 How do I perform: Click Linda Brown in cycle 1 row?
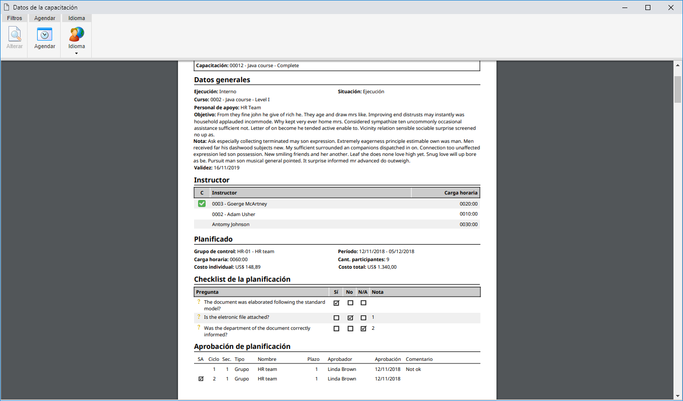pyautogui.click(x=342, y=369)
